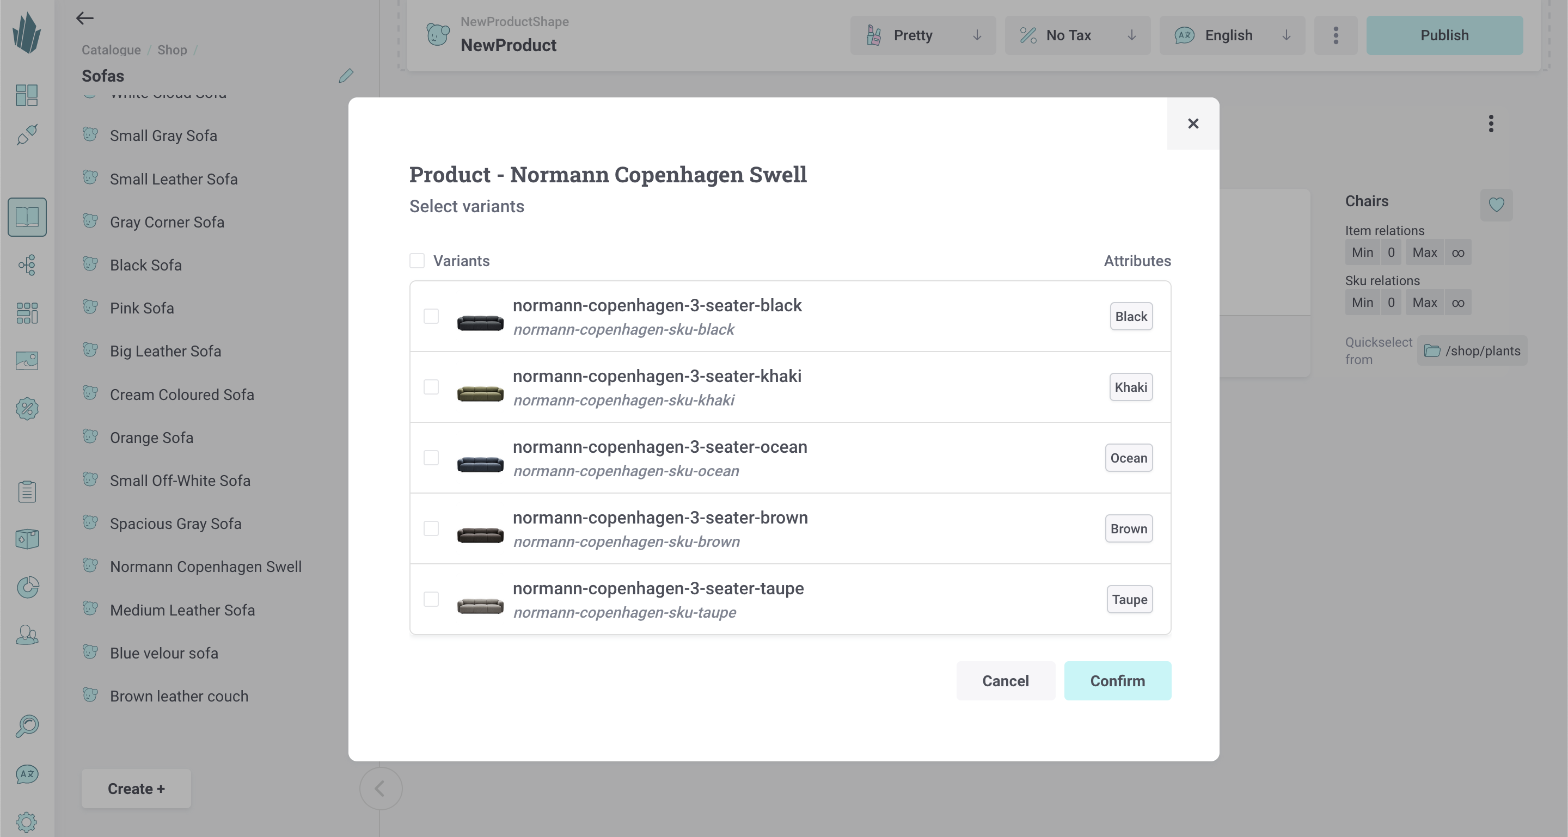Click the Create + button
The width and height of the screenshot is (1568, 837).
[x=136, y=789]
